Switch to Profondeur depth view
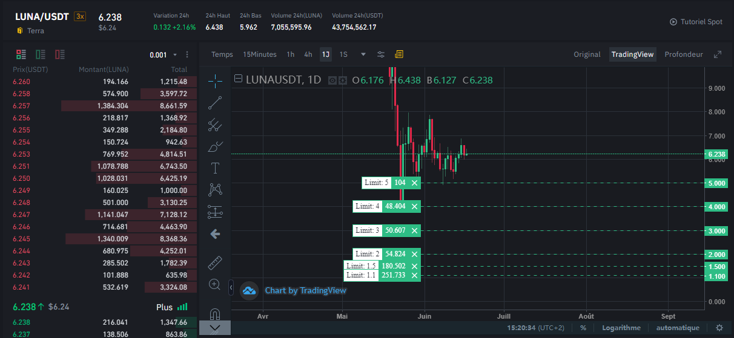The height and width of the screenshot is (338, 734). tap(684, 54)
